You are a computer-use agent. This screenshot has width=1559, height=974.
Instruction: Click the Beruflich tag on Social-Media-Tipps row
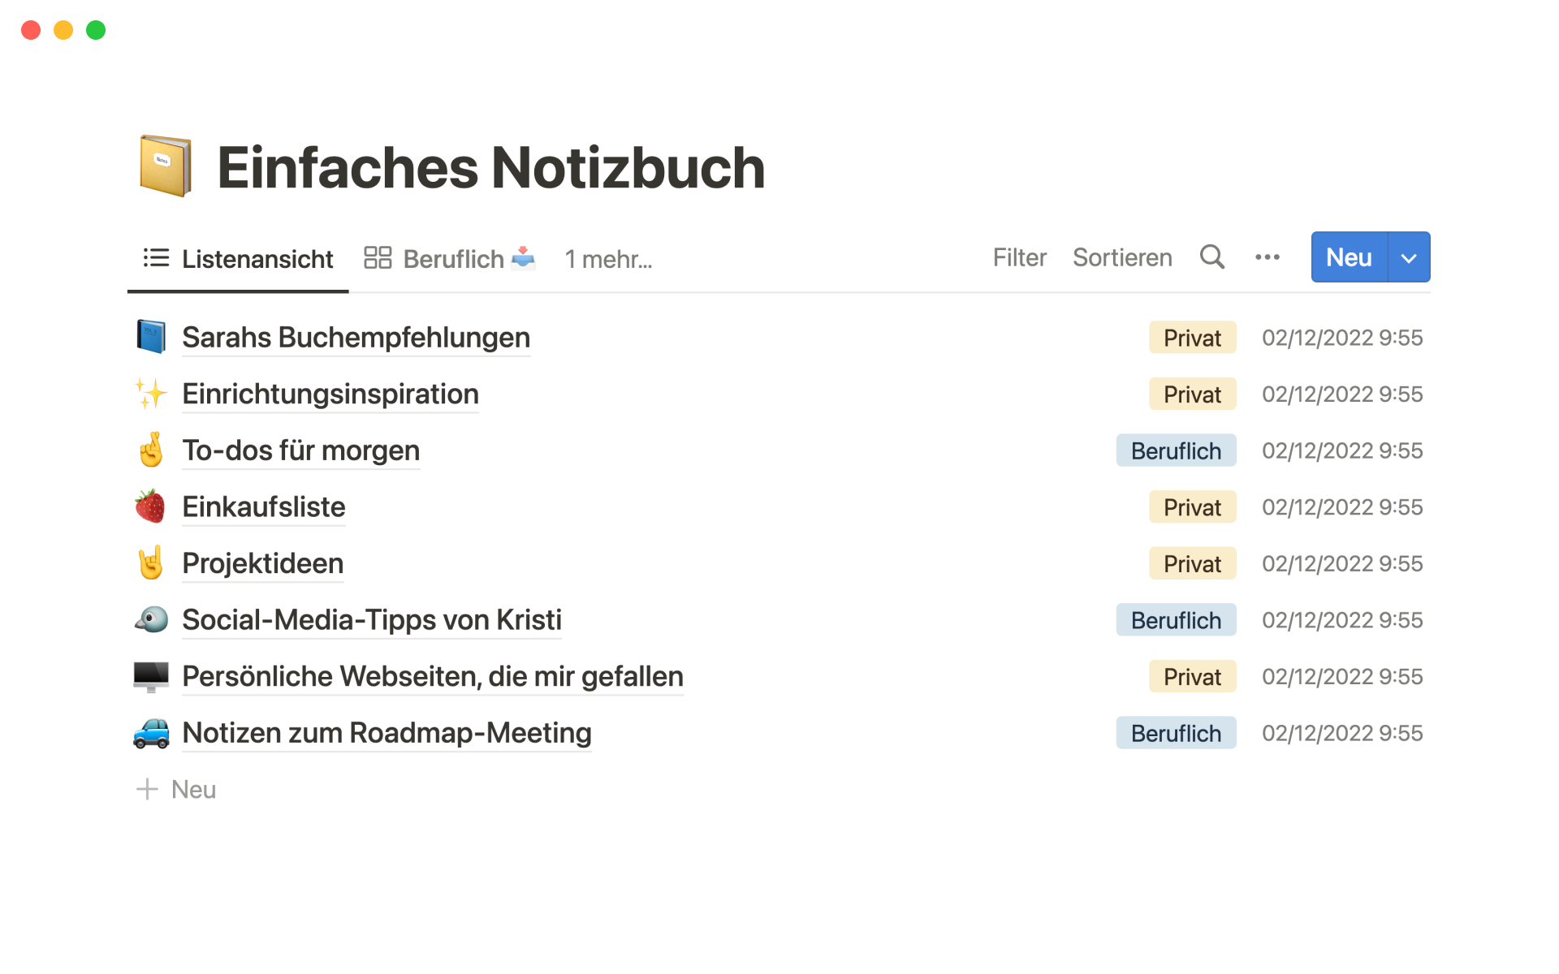click(1175, 620)
